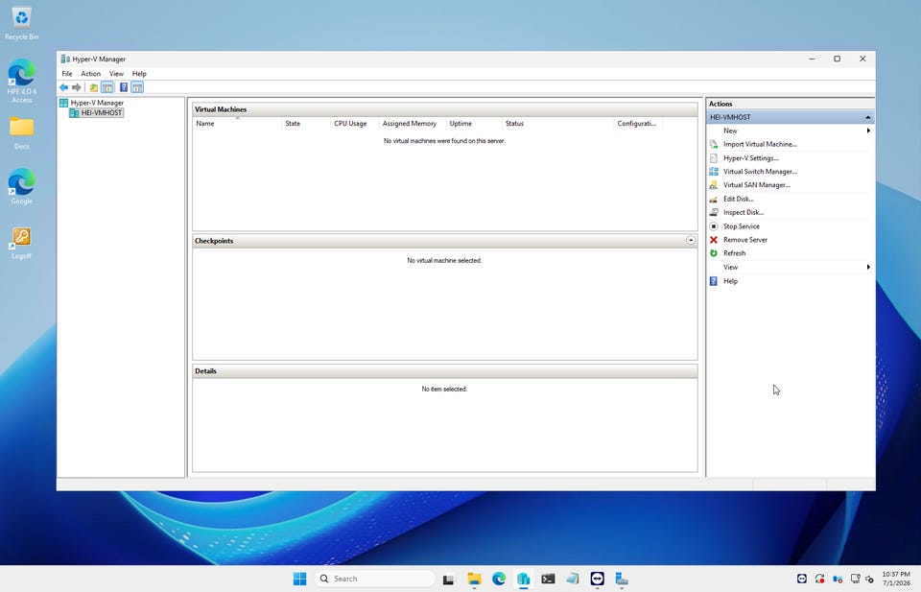Go back with the blue Back arrow
The image size is (921, 592).
pyautogui.click(x=63, y=87)
